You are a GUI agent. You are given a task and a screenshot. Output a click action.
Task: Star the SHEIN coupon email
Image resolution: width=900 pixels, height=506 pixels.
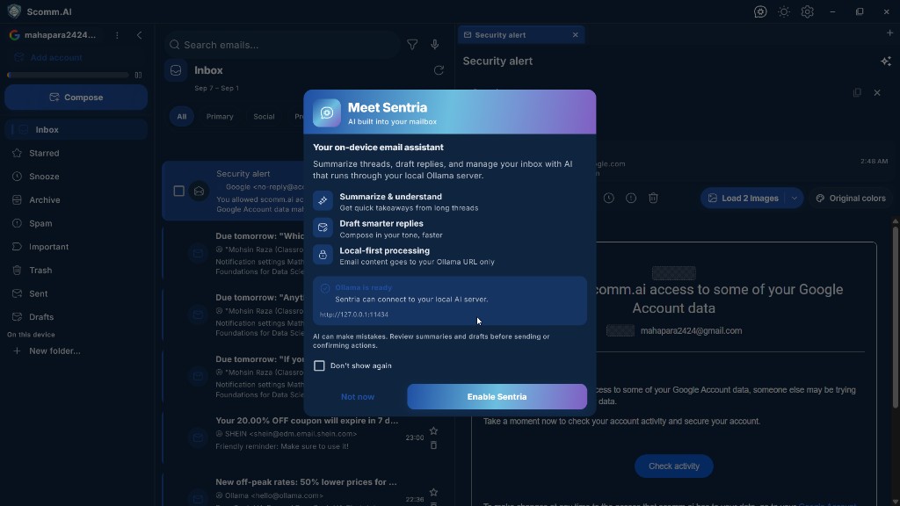pyautogui.click(x=433, y=430)
